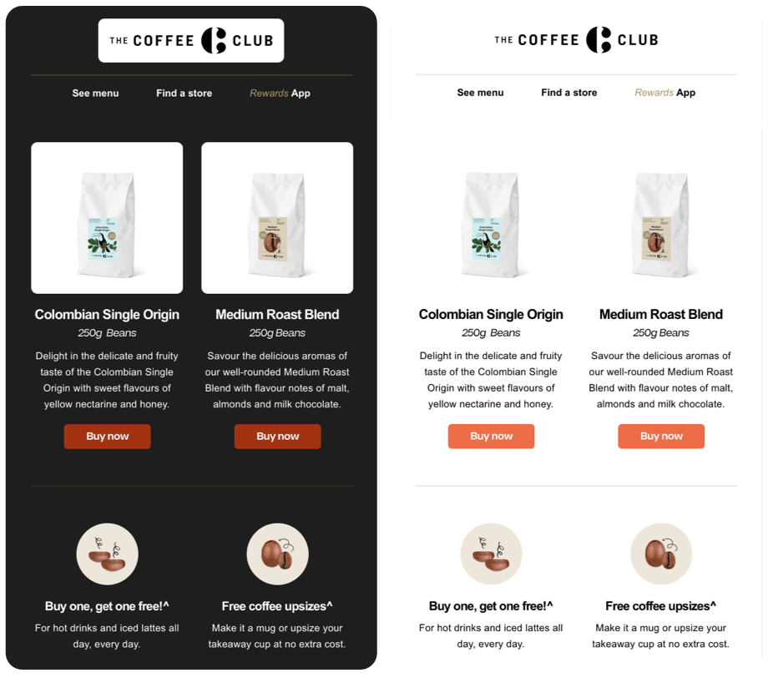Screen dimensions: 768x678
Task: Click split coffee beans icon in light email
Action: point(491,554)
